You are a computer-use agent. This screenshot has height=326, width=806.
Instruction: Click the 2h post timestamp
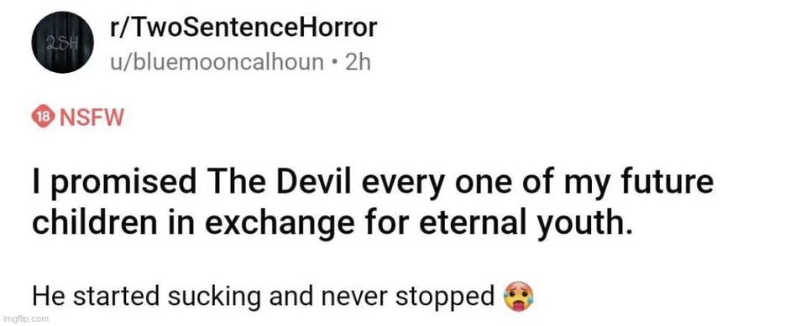359,62
